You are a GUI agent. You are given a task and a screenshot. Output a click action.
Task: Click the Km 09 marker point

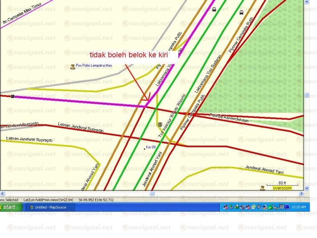145,148
